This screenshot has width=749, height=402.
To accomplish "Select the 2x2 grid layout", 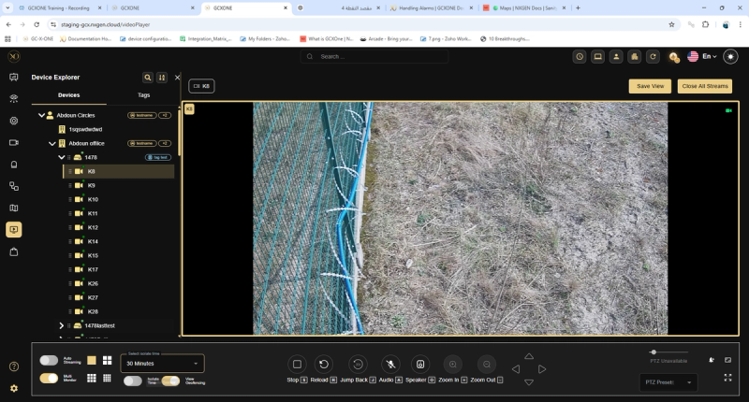I will pyautogui.click(x=107, y=360).
